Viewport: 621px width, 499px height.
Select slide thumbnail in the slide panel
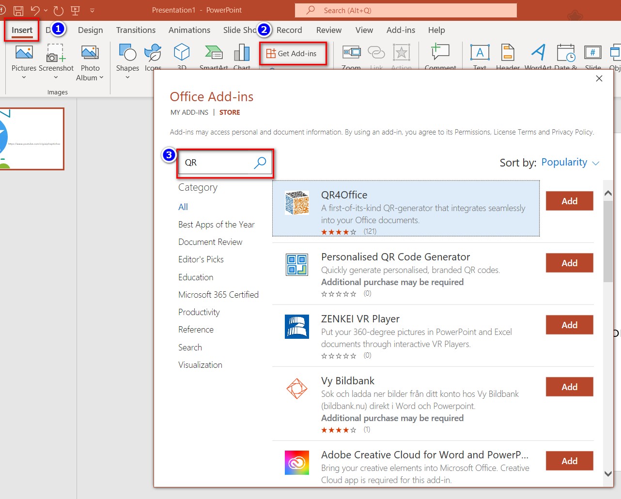pos(31,139)
